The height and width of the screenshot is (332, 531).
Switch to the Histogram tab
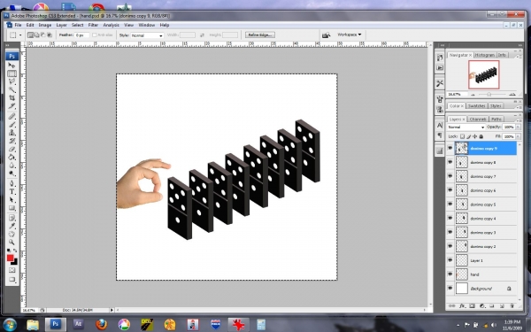click(485, 55)
